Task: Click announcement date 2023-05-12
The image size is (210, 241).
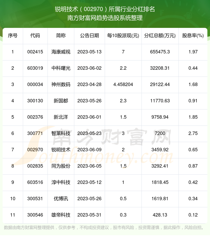Action: (x=90, y=182)
